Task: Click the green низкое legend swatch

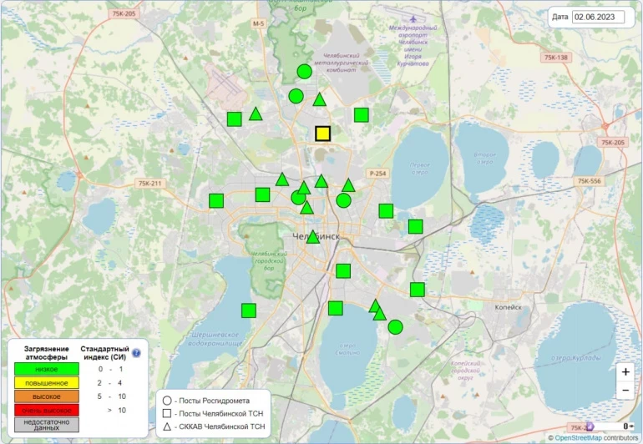Action: [46, 368]
